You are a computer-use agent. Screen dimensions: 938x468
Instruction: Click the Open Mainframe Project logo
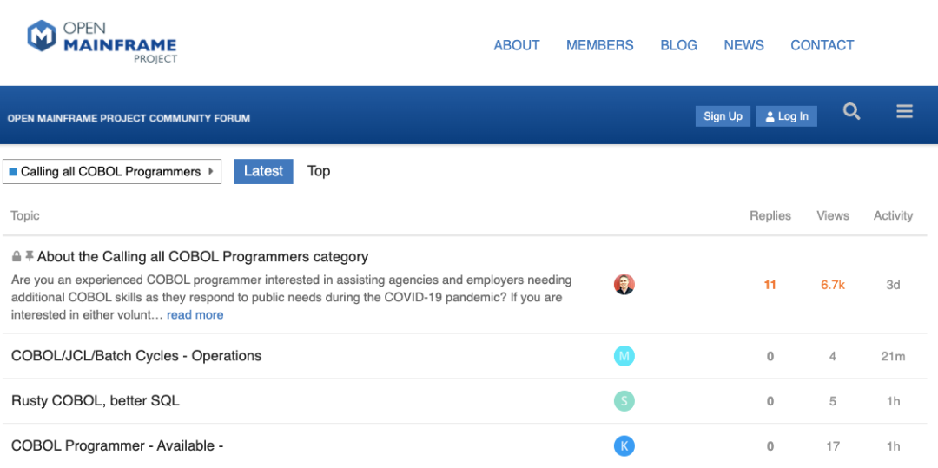[x=102, y=42]
